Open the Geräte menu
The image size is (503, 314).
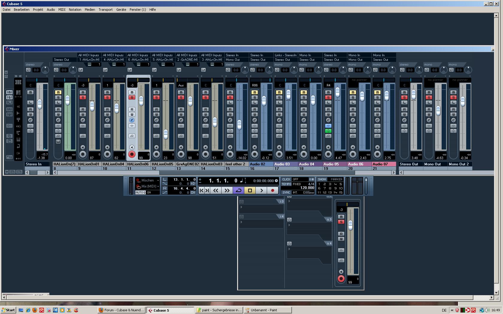click(121, 10)
